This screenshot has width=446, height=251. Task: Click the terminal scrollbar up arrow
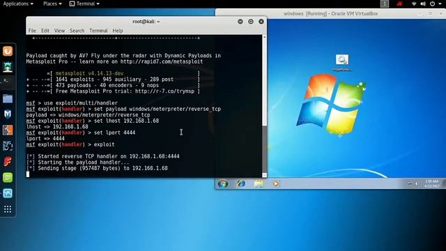pos(264,37)
